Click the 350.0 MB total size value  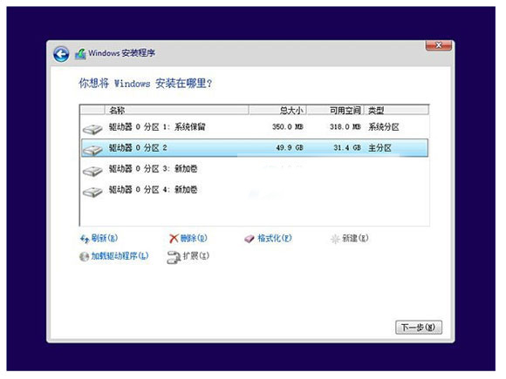click(x=288, y=126)
